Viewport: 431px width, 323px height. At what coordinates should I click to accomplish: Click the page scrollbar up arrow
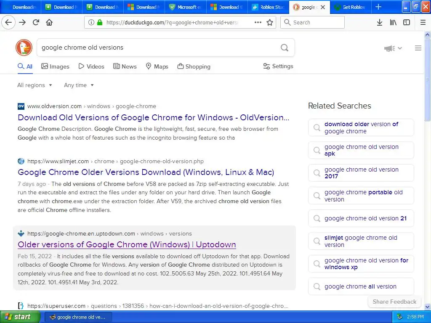click(428, 34)
